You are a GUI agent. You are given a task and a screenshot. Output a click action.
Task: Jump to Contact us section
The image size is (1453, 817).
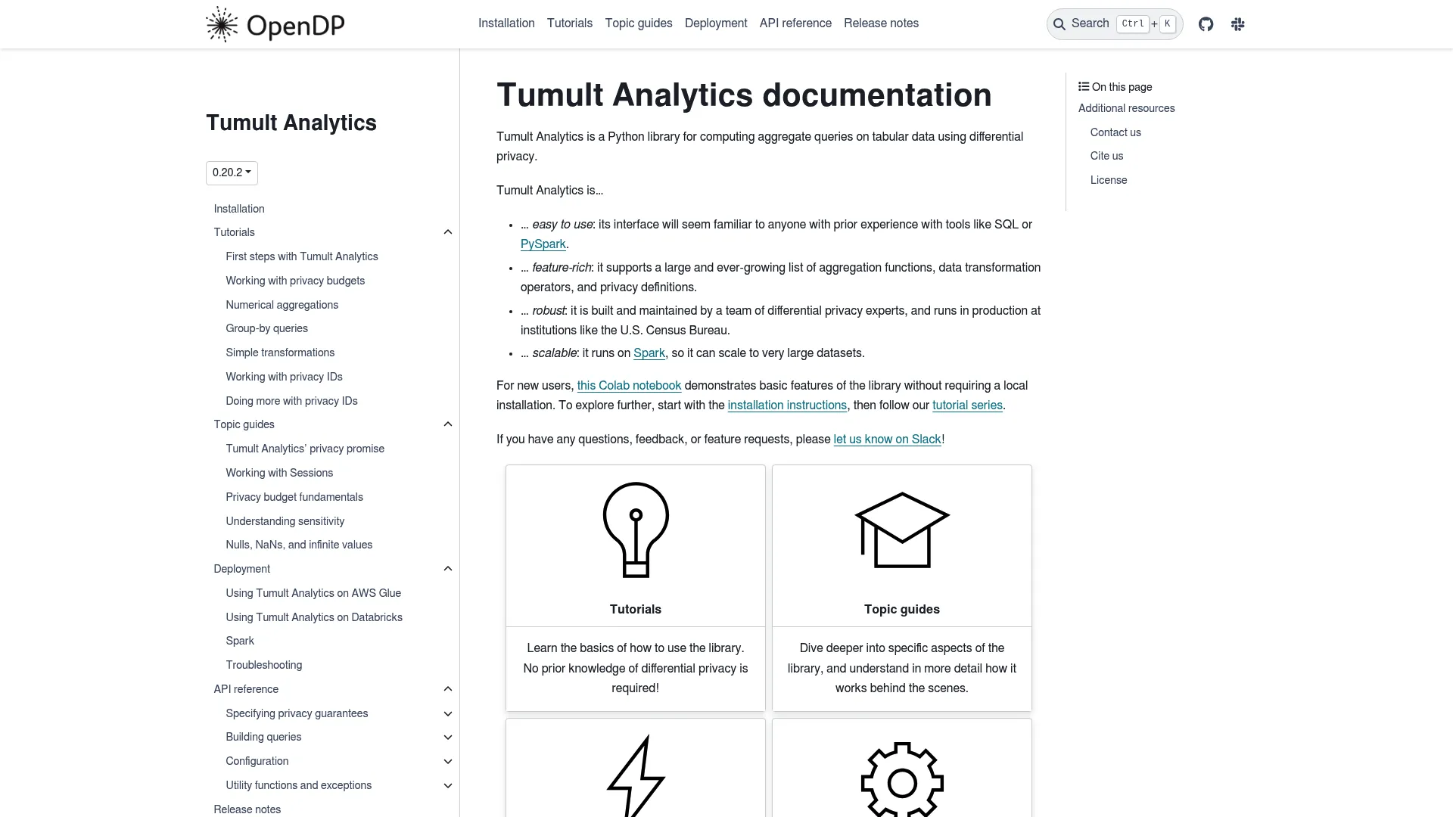1115,132
